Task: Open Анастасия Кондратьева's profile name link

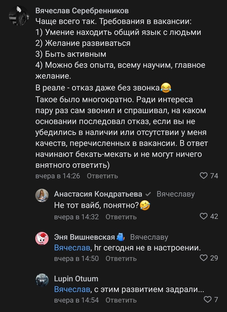Action: (x=98, y=194)
